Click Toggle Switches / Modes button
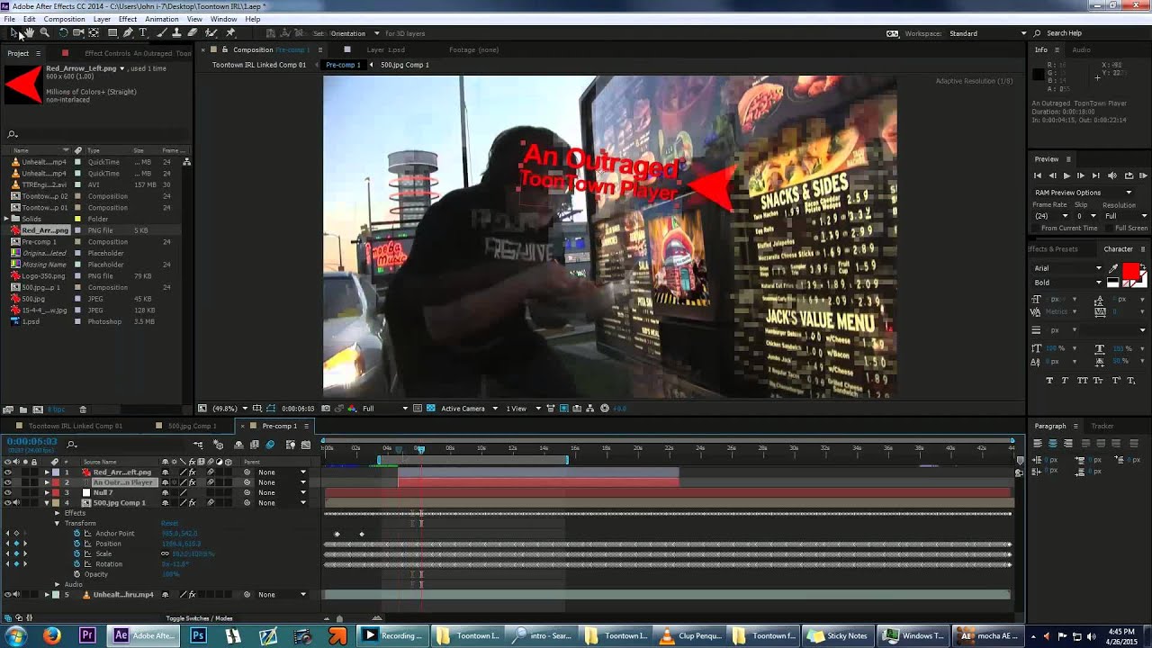The width and height of the screenshot is (1152, 648). pyautogui.click(x=199, y=618)
